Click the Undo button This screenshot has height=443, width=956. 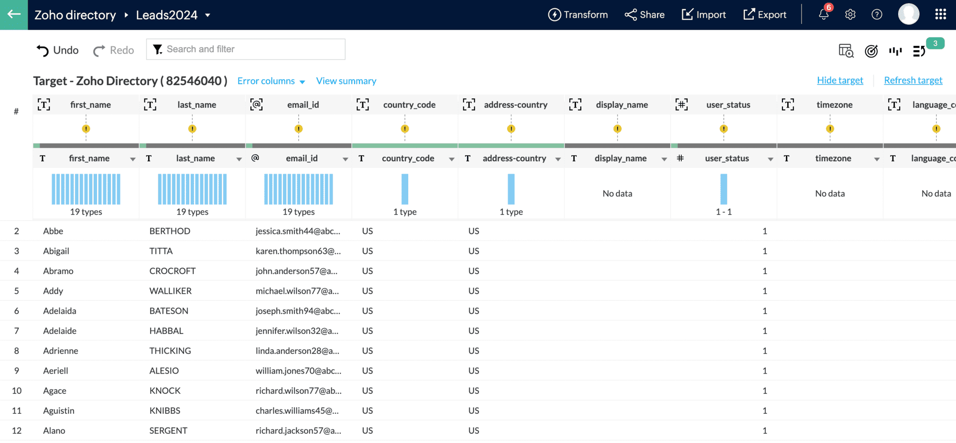57,50
